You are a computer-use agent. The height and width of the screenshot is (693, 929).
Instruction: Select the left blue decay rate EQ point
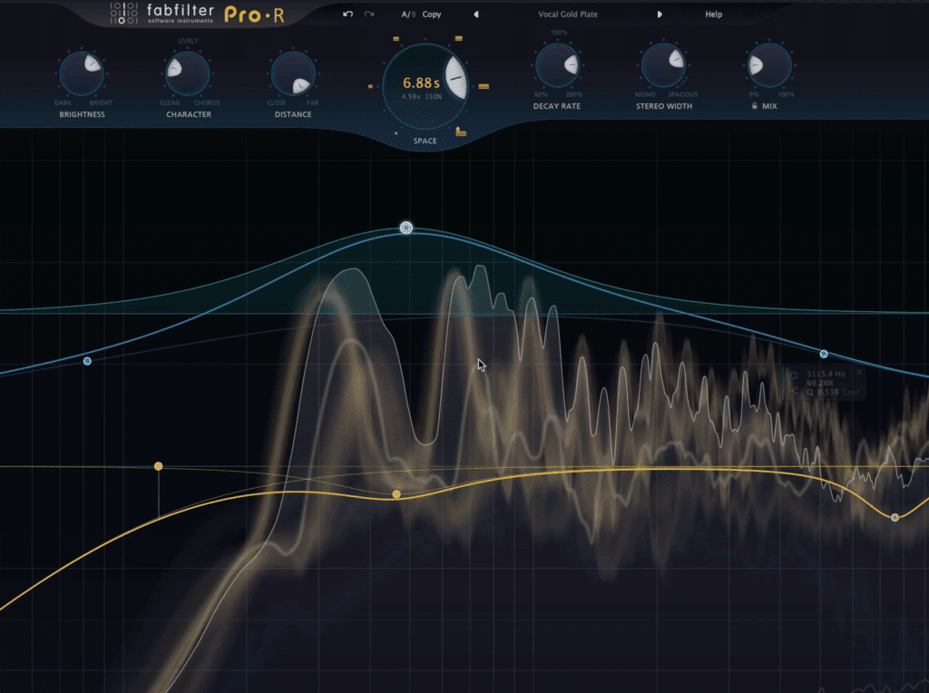click(x=87, y=361)
